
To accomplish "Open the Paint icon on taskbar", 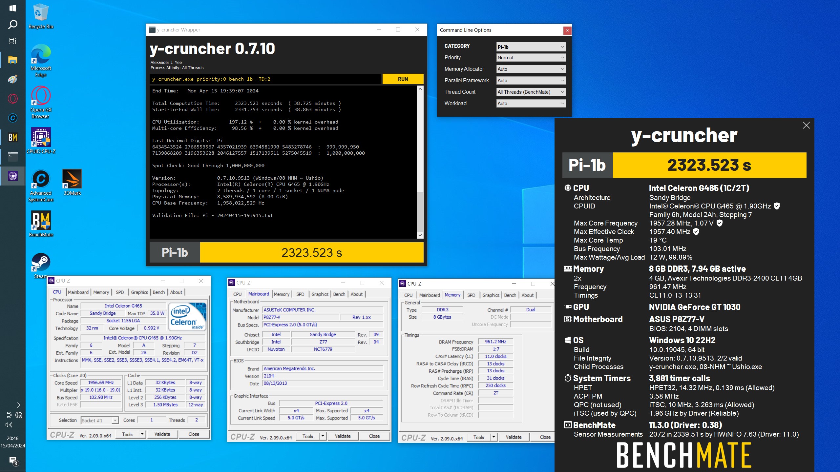I will point(13,79).
